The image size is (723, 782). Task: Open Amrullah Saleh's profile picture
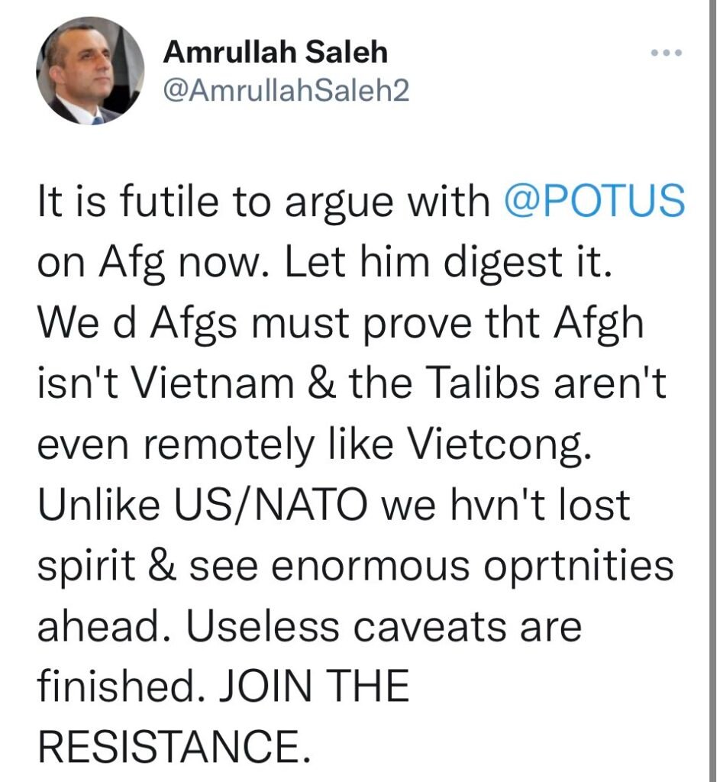tap(90, 70)
